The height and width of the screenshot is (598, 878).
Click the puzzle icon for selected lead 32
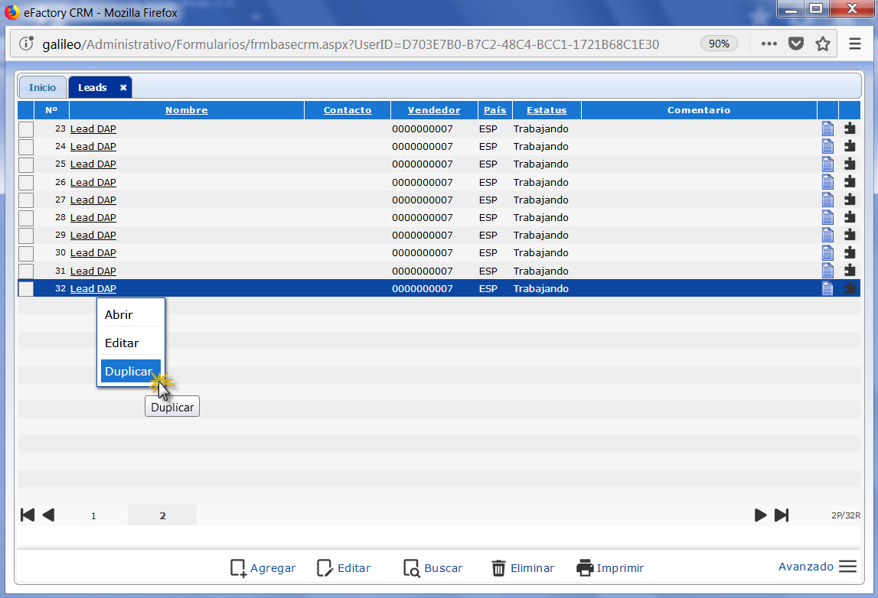pyautogui.click(x=850, y=288)
